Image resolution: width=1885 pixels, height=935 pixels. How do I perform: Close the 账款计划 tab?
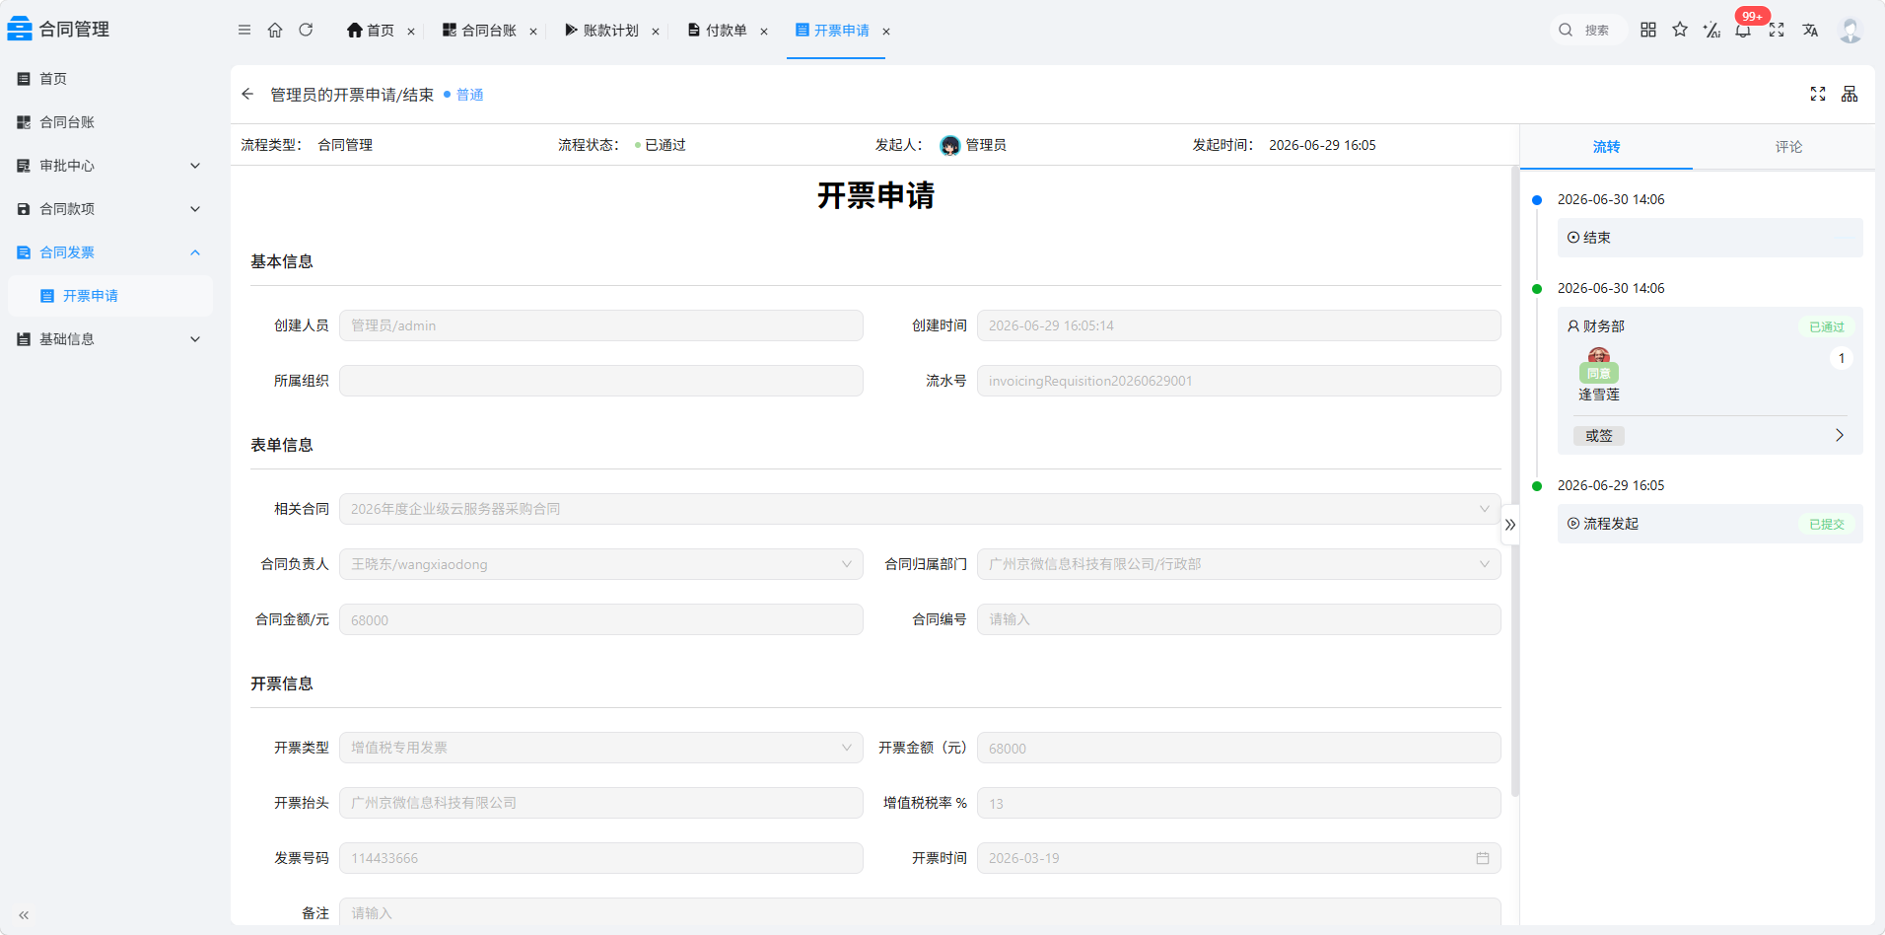click(x=656, y=32)
